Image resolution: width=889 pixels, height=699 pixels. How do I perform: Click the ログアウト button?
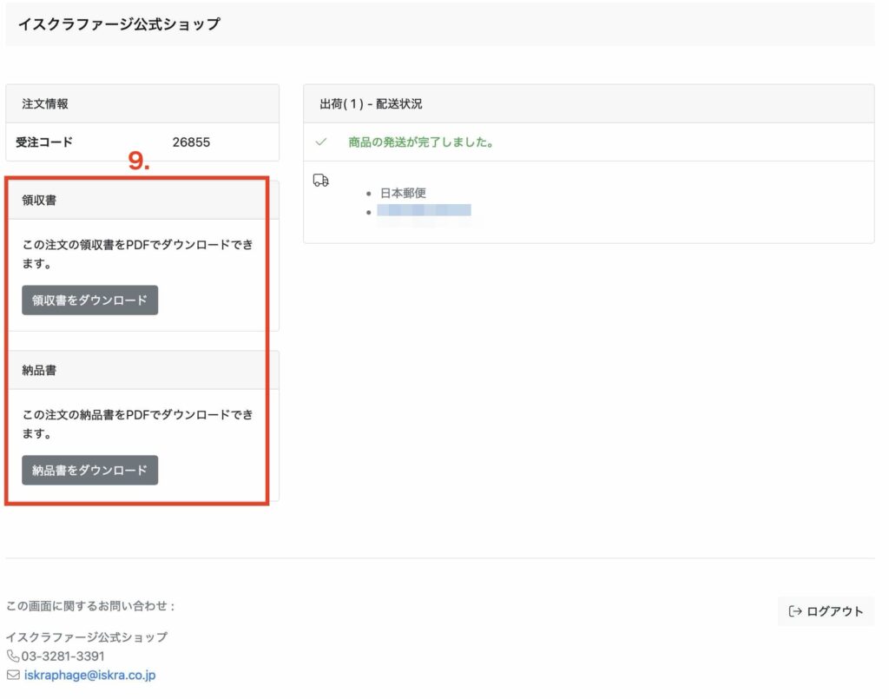[826, 611]
